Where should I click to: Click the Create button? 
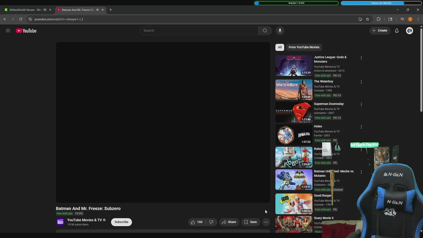[x=380, y=30]
